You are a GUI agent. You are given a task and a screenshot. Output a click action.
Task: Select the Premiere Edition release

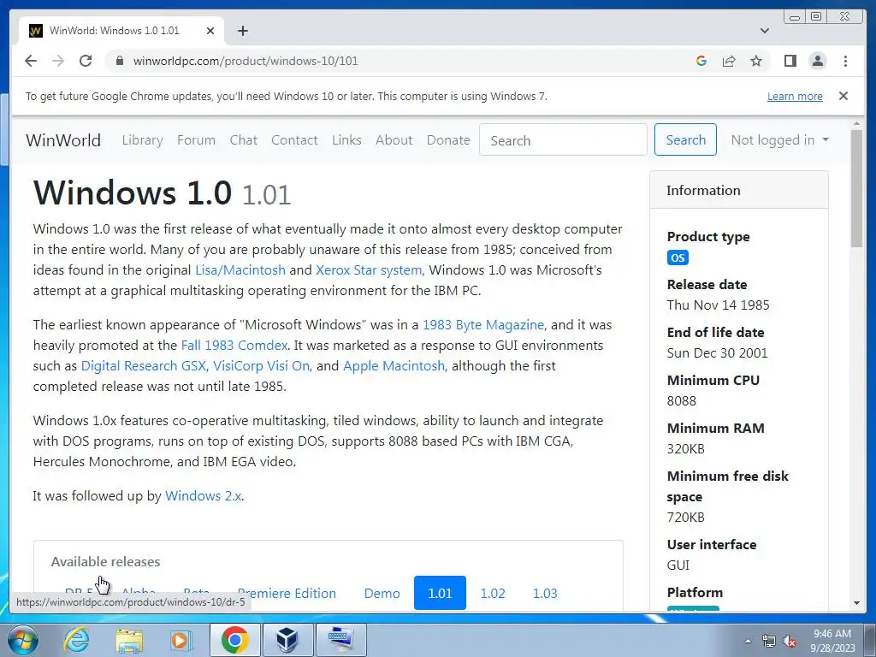(287, 593)
